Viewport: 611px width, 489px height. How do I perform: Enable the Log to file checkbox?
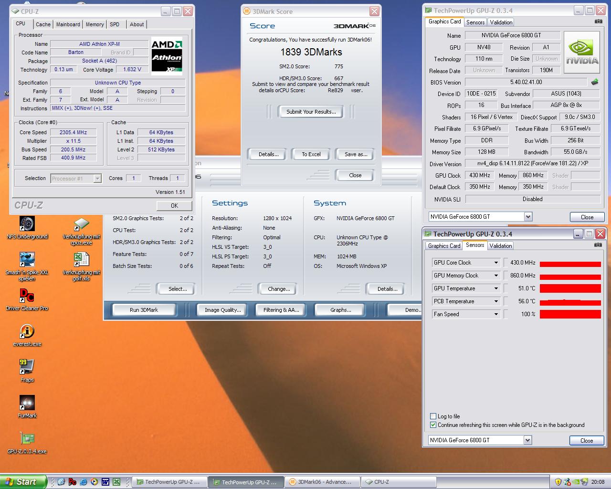(433, 416)
